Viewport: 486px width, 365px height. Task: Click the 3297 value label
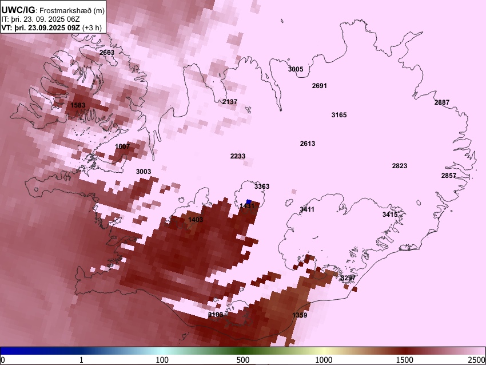(348, 278)
